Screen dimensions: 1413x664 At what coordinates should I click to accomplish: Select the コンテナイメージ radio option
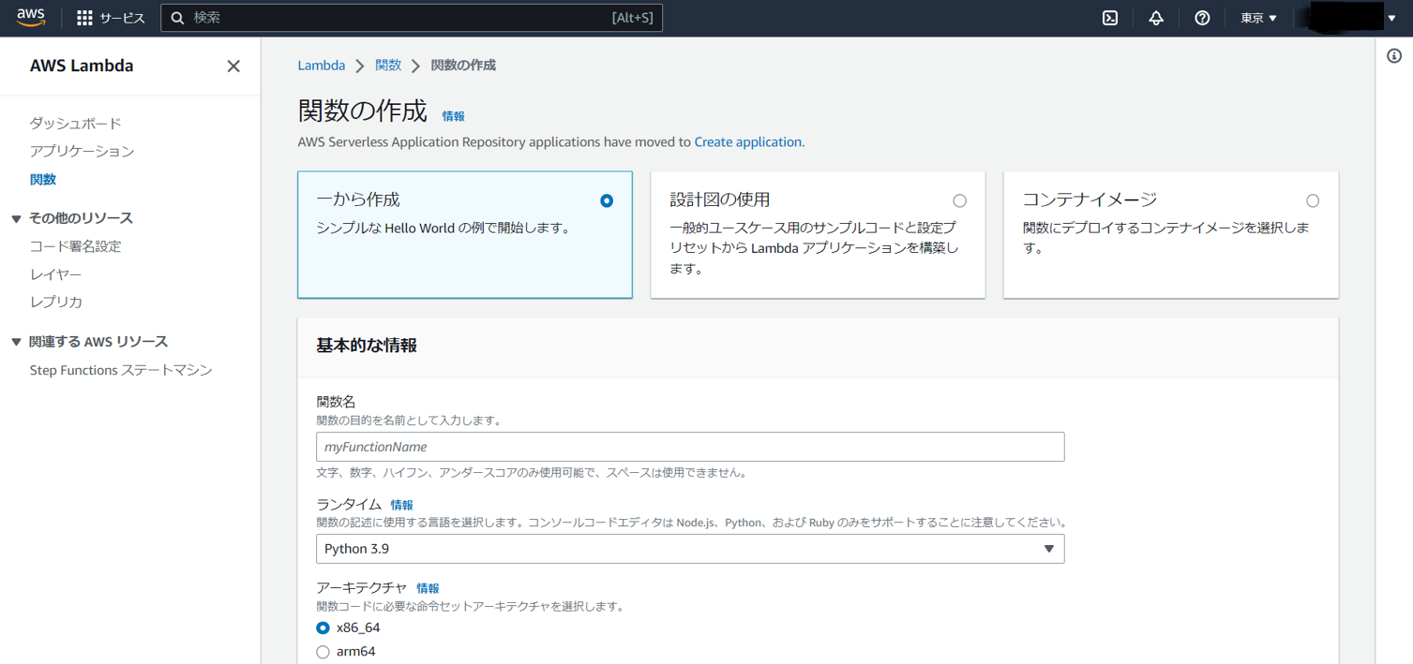(1313, 200)
